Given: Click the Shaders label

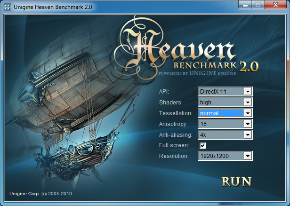Looking at the screenshot, I should (171, 103).
